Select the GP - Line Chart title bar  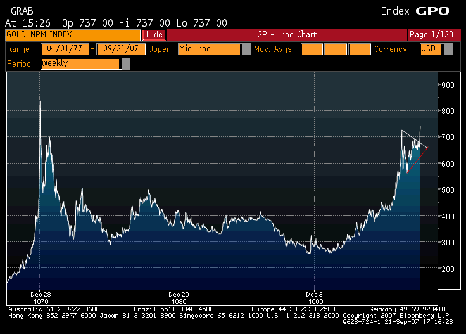(286, 35)
